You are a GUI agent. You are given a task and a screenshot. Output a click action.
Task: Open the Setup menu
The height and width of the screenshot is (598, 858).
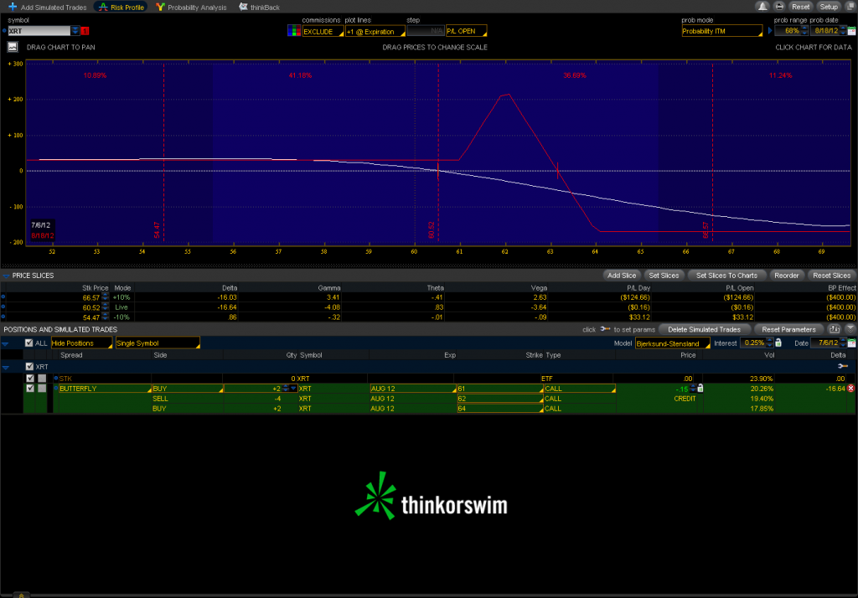coord(829,7)
